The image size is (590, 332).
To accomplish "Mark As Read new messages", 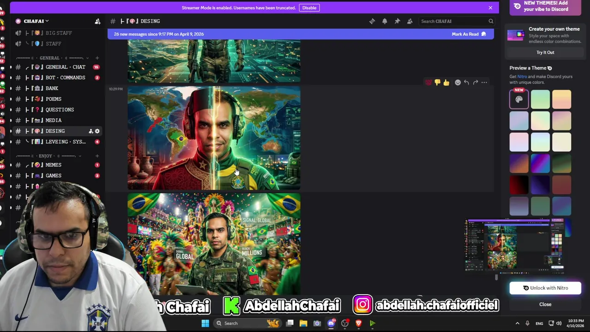I will [x=469, y=34].
